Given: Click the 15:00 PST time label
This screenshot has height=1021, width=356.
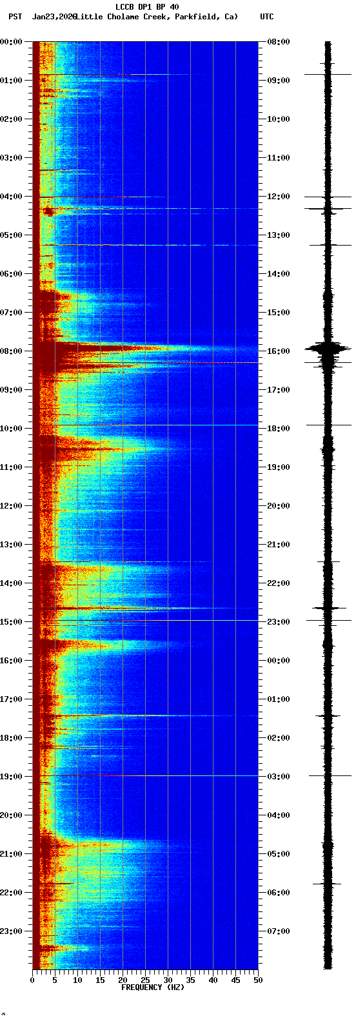Looking at the screenshot, I should point(12,622).
